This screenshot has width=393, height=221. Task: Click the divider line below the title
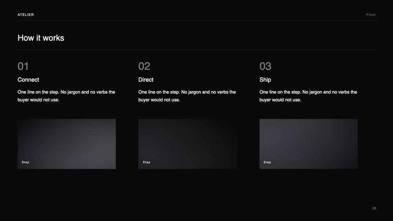point(196,49)
